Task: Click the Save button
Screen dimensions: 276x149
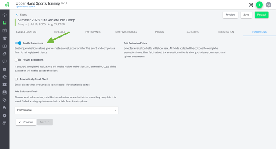Action: [246, 14]
